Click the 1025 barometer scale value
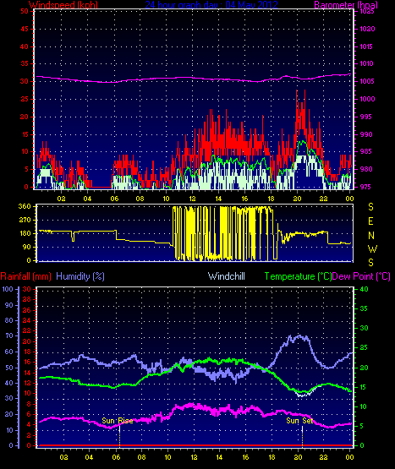 coord(367,11)
